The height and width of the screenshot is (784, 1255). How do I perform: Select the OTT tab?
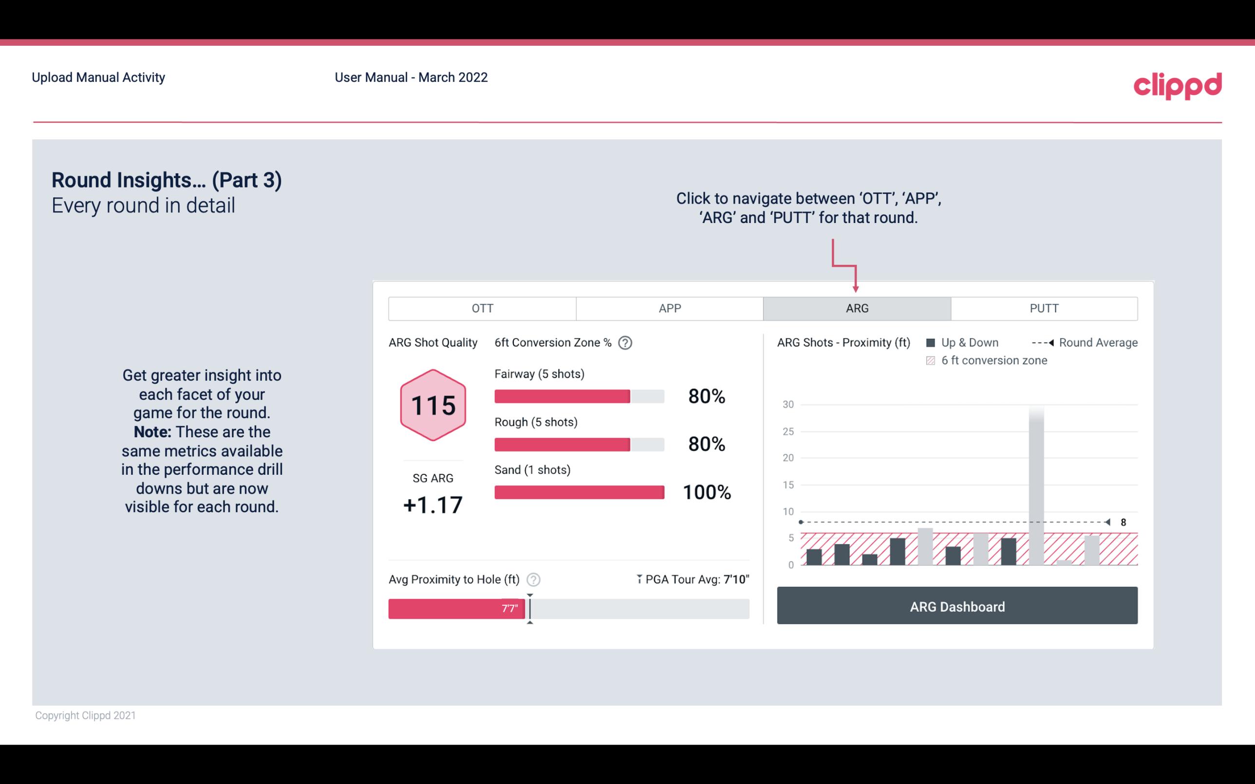pos(481,309)
